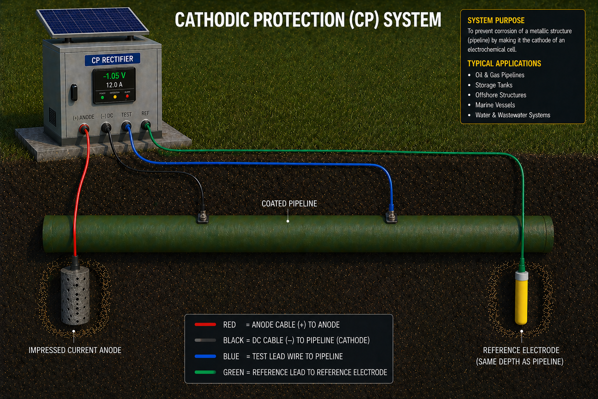Toggle the red ALARM indicator light
Screen dimensions: 598x399
[127, 96]
